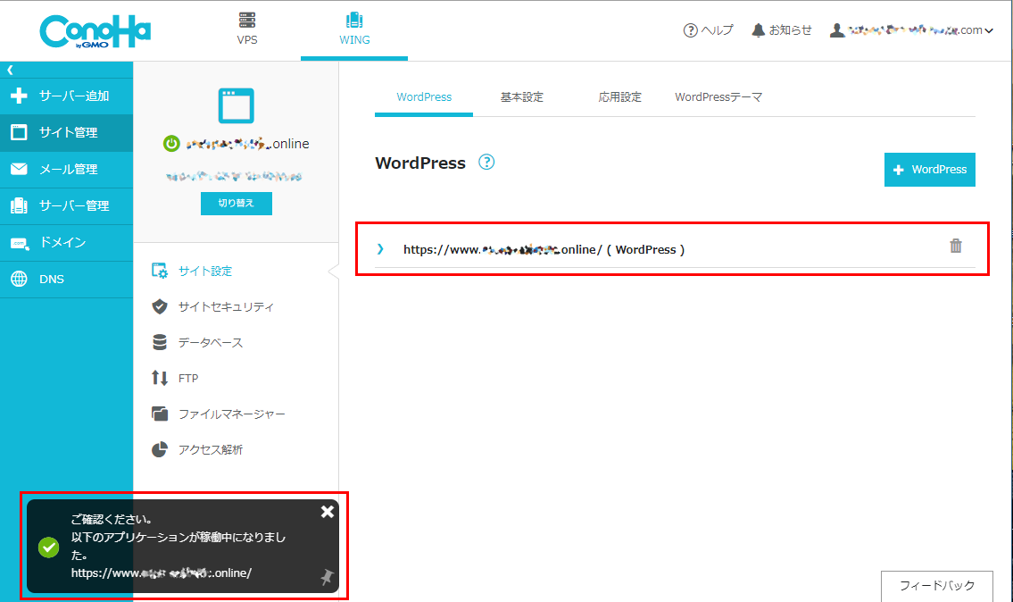Open FTP in the site menu
The height and width of the screenshot is (602, 1013).
tap(188, 379)
